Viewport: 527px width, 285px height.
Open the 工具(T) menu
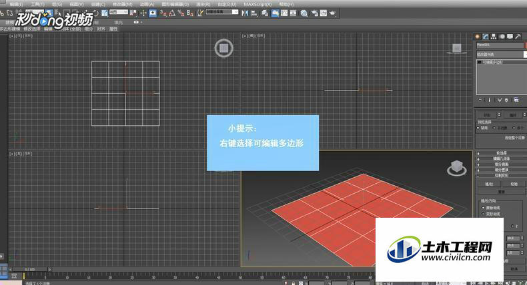point(37,5)
